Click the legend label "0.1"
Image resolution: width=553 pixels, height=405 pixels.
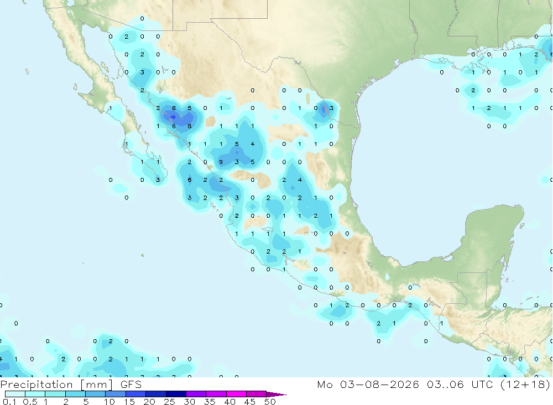click(9, 402)
